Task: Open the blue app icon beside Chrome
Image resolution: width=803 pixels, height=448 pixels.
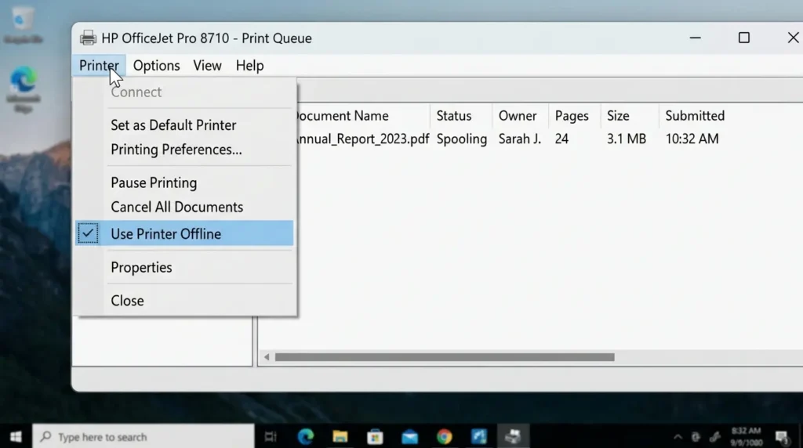Action: [479, 436]
